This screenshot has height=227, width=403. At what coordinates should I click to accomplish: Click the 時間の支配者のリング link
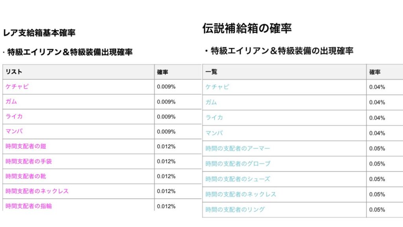point(235,210)
